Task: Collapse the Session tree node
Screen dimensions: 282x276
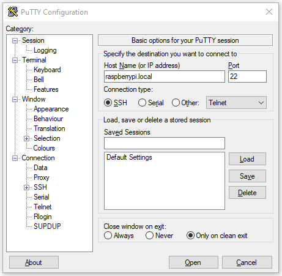Action: point(15,40)
